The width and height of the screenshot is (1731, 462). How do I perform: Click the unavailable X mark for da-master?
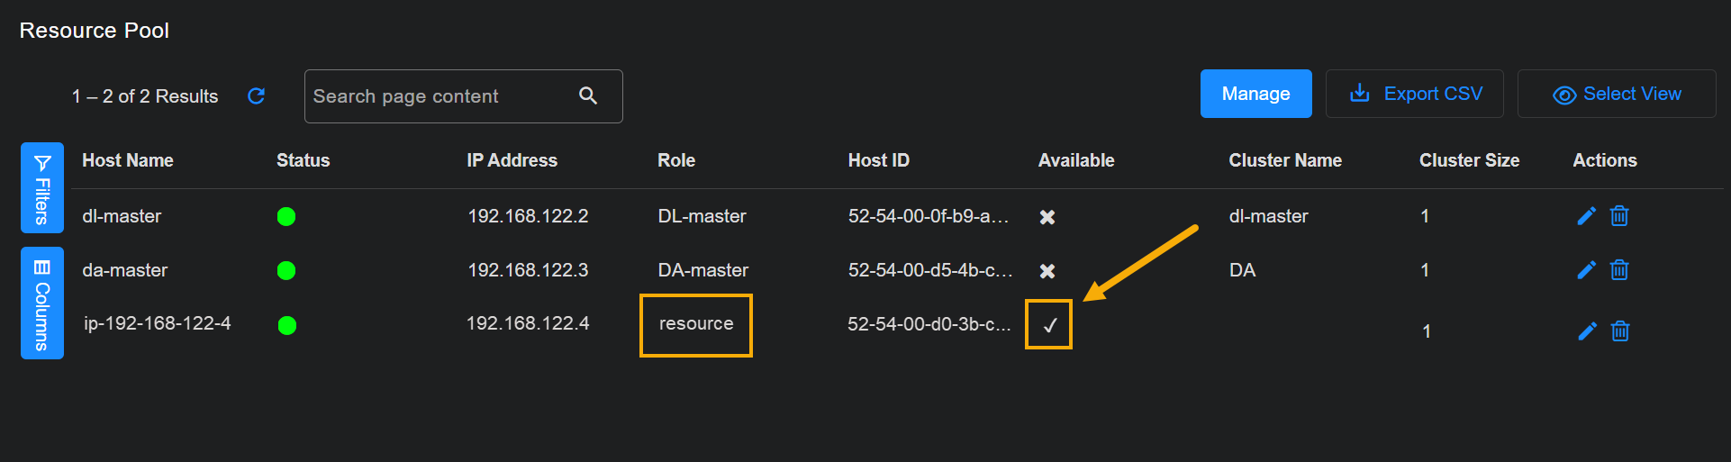coord(1047,271)
